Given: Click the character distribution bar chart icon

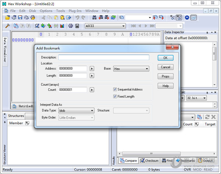Looking at the screenshot, I should [62, 26].
